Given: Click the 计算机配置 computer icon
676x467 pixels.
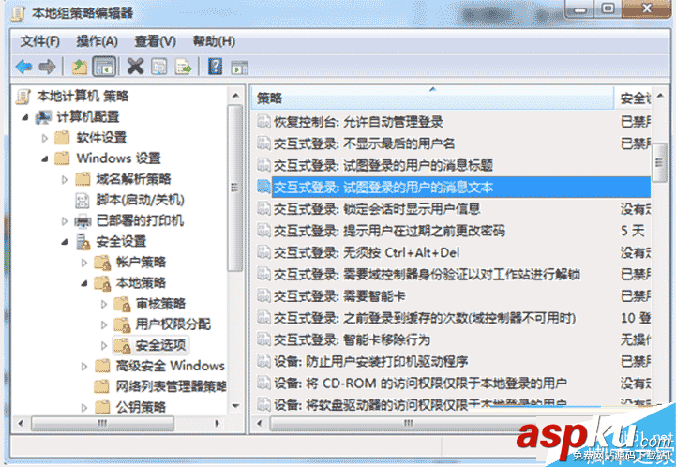Looking at the screenshot, I should tap(43, 117).
